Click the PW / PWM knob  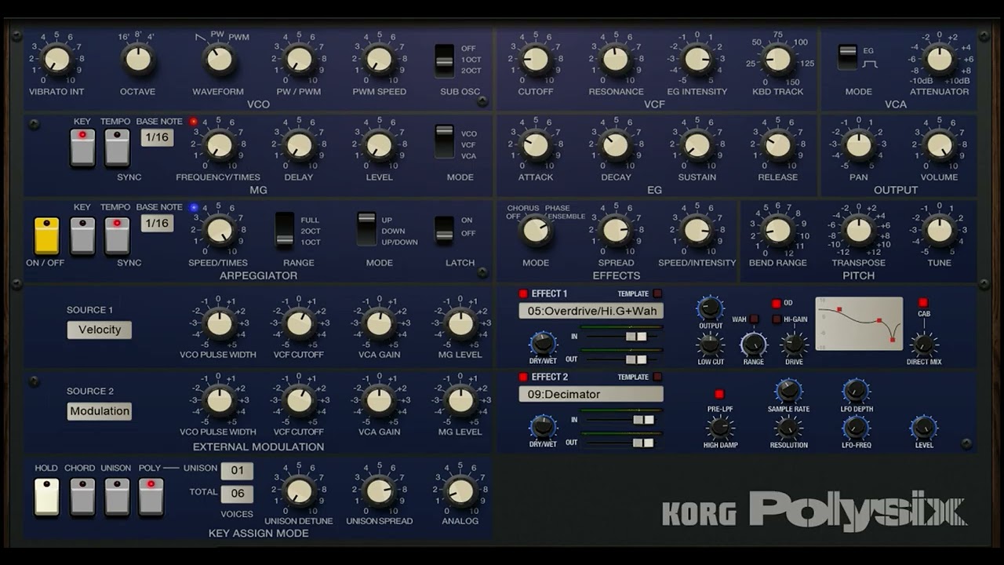click(299, 59)
